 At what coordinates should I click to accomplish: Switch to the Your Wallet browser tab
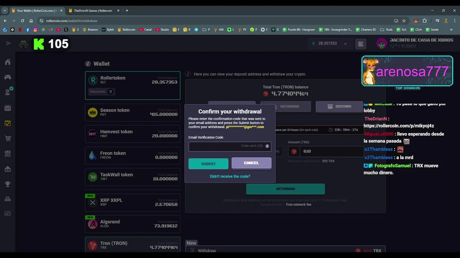coord(36,11)
